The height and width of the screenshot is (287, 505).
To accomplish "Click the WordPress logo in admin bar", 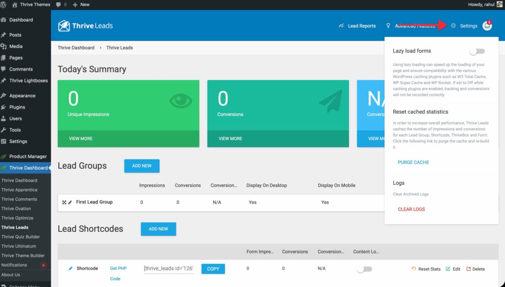I will (4, 4).
